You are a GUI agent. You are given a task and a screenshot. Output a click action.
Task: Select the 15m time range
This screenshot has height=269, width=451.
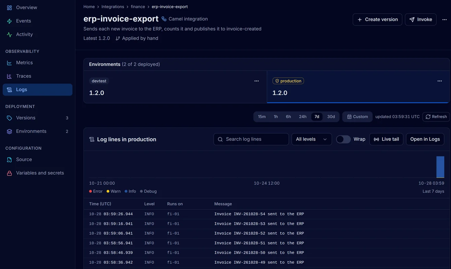click(262, 117)
